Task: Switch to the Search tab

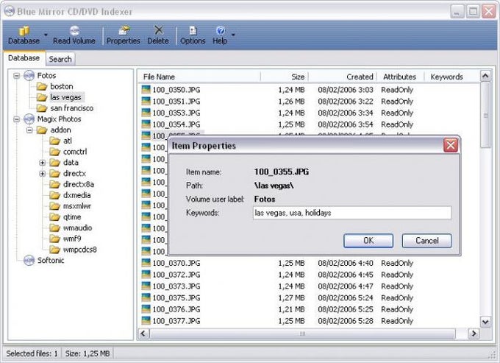Action: tap(60, 59)
